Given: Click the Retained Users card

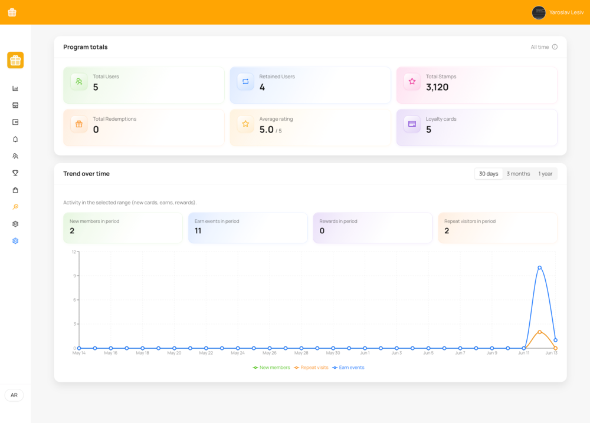Looking at the screenshot, I should click(x=310, y=85).
